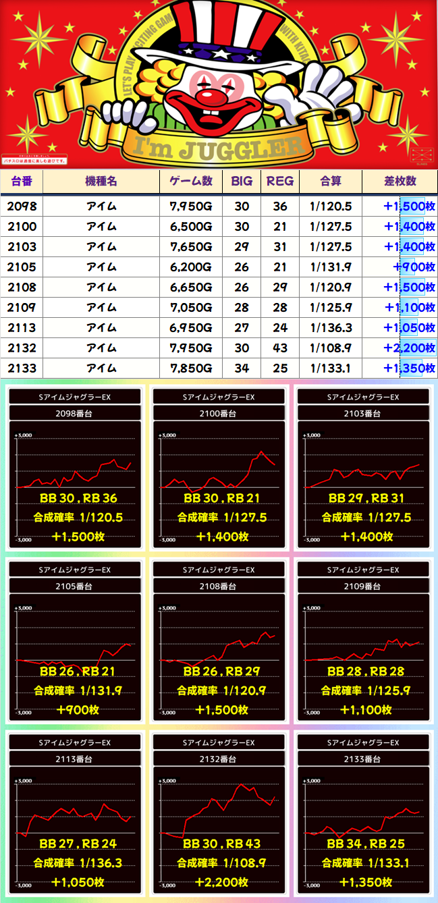This screenshot has height=903, width=438.
Task: Click the gold I'm JUGGLER ribbon banner
Action: click(x=215, y=146)
